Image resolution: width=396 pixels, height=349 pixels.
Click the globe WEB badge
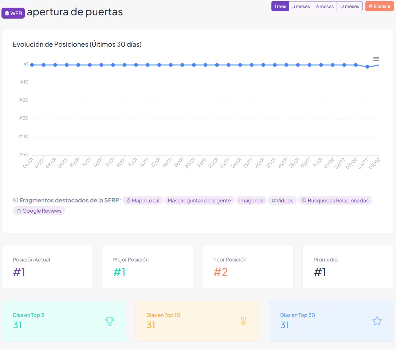click(x=13, y=13)
